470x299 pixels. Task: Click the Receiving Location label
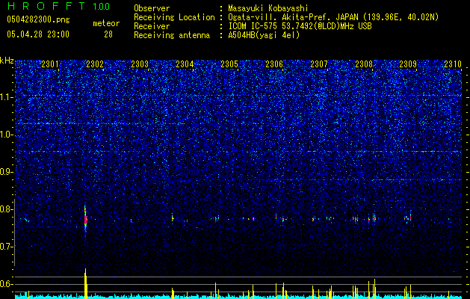174,17
